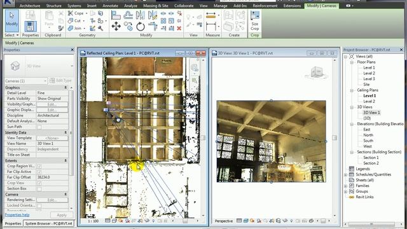The height and width of the screenshot is (229, 407).
Task: Open the Cameras (1) filter dropdown
Action: pos(26,81)
